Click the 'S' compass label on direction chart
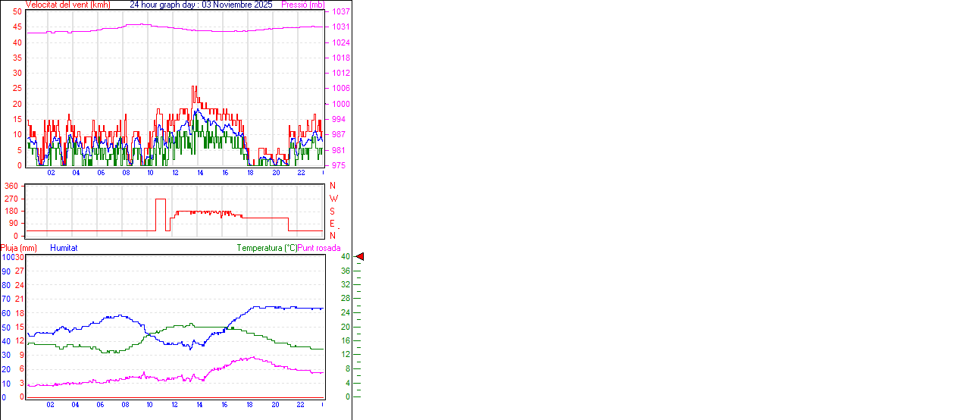 (333, 211)
